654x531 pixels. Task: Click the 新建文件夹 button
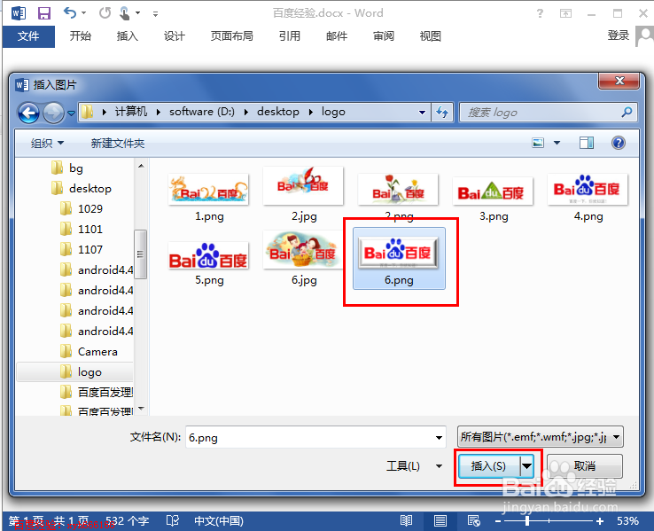point(118,144)
